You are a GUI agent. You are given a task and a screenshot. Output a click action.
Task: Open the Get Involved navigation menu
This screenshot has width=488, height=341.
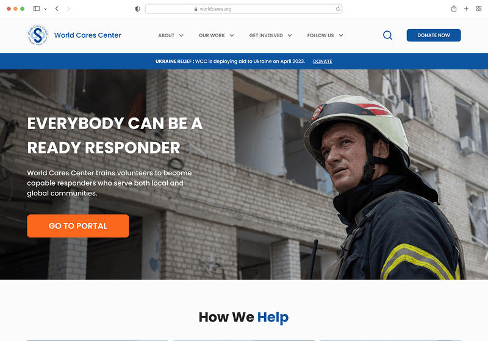point(270,35)
